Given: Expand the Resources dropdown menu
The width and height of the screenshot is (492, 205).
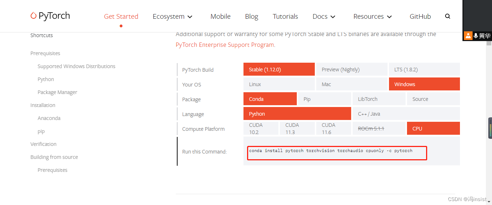Looking at the screenshot, I should point(372,17).
